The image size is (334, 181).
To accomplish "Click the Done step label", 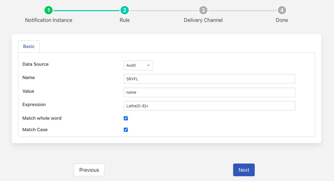I will (282, 20).
